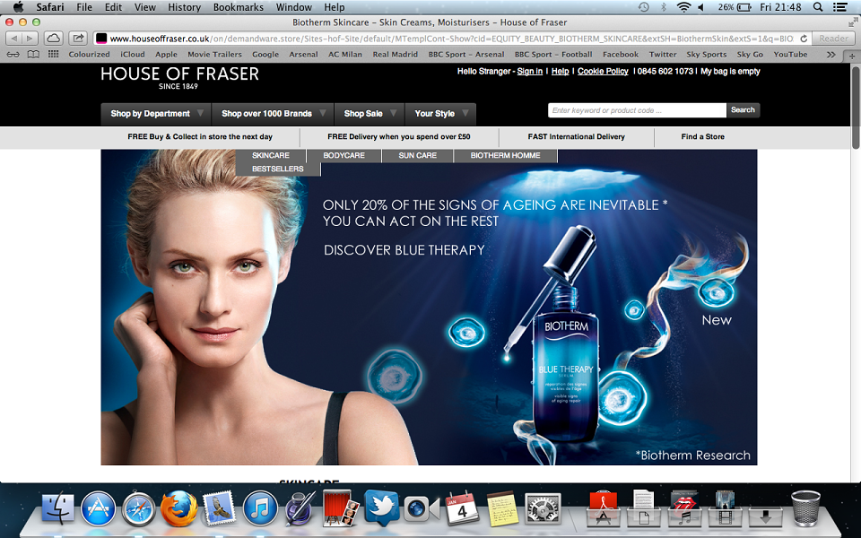Open iTunes from the dock

coord(260,508)
